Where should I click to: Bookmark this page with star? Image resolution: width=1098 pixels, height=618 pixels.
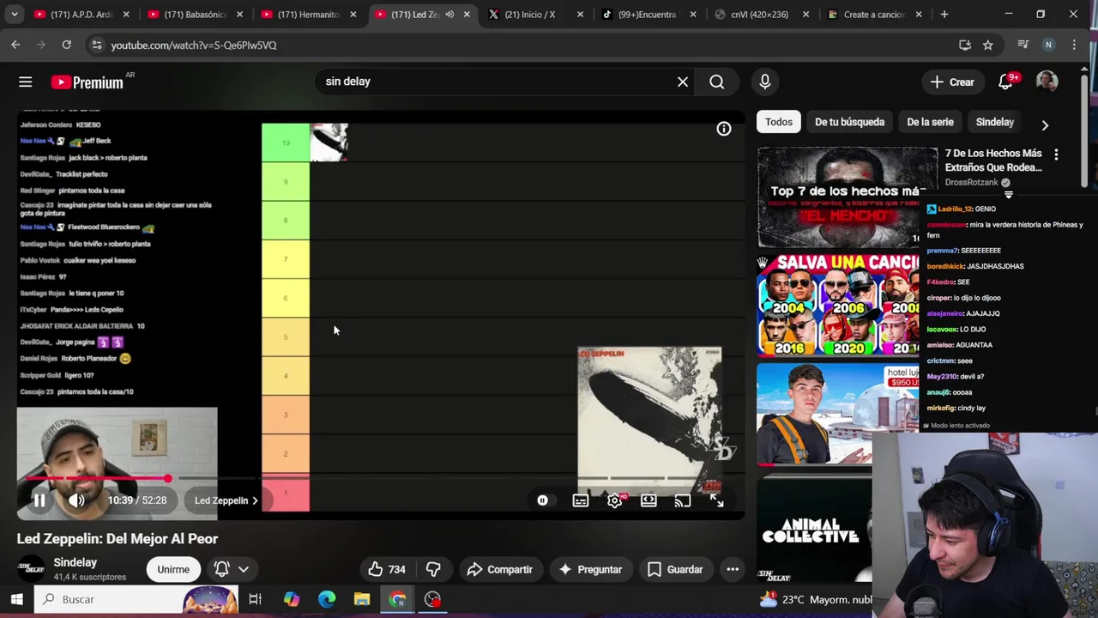[x=988, y=45]
